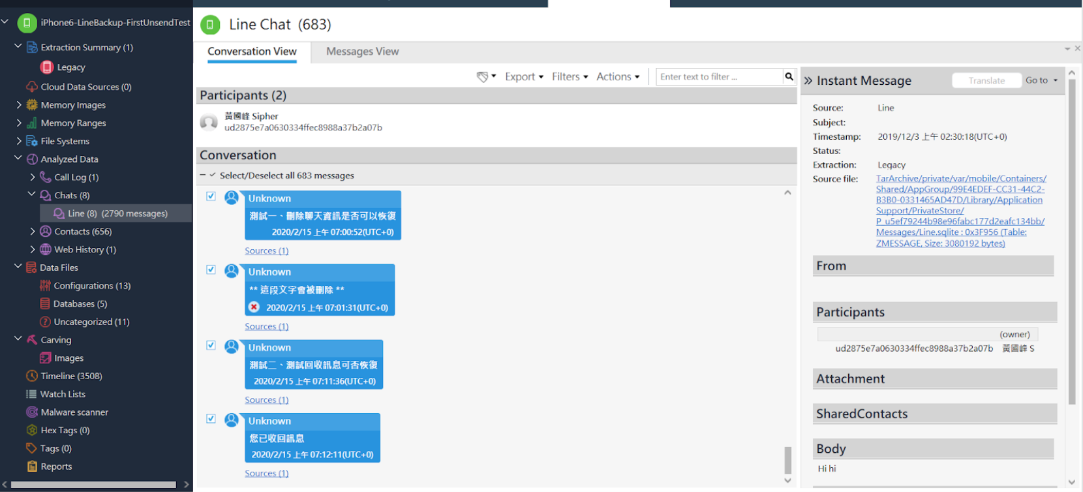
Task: Click the Cloud Data Sources icon
Action: pos(32,87)
